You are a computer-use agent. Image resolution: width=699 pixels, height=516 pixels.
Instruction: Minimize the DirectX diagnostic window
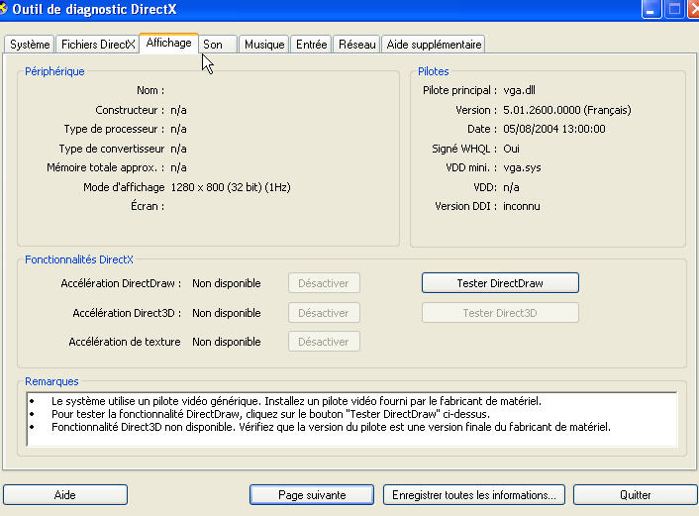point(651,9)
